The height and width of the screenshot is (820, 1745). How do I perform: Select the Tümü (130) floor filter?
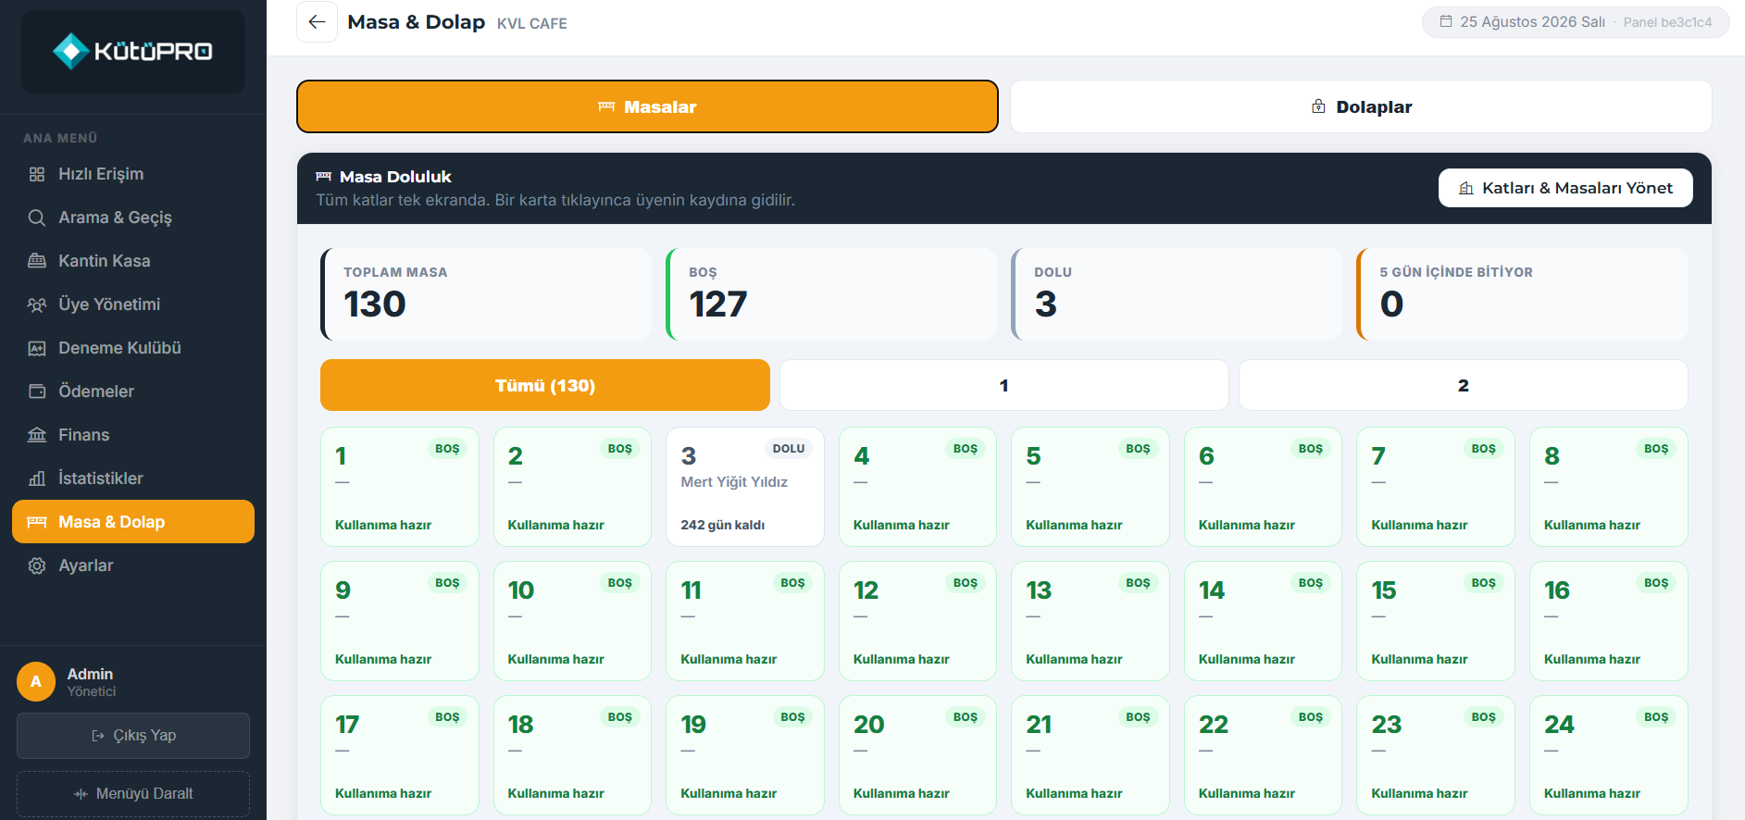pyautogui.click(x=545, y=385)
